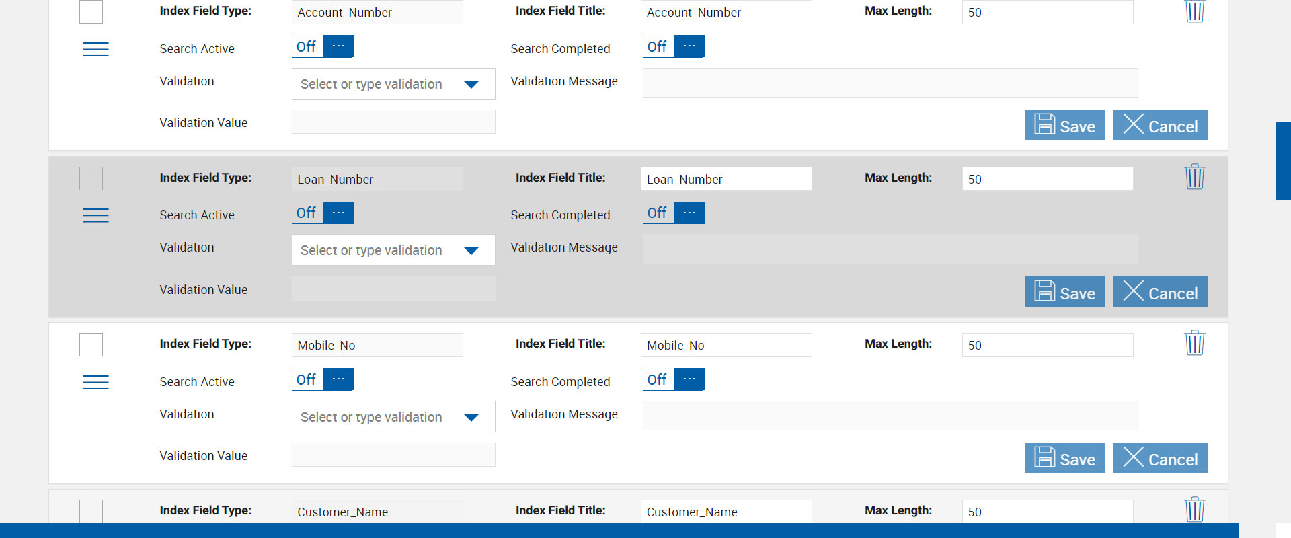Click the drag handle of Account_Number row

(x=95, y=49)
